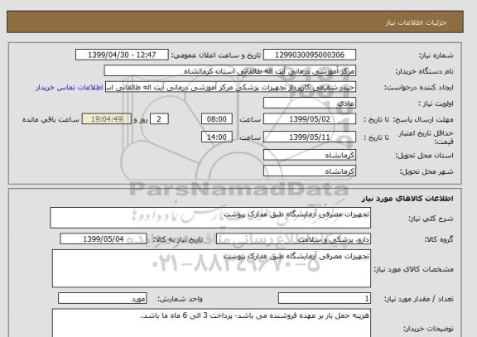
Task: Select the section heading اطلاعات کالاهای مورد نیاز
Action: (x=407, y=199)
